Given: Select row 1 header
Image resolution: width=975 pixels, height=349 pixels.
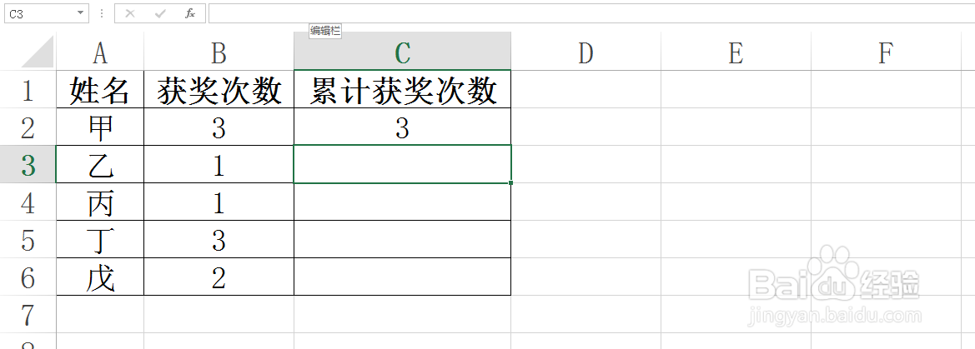Looking at the screenshot, I should (x=28, y=89).
